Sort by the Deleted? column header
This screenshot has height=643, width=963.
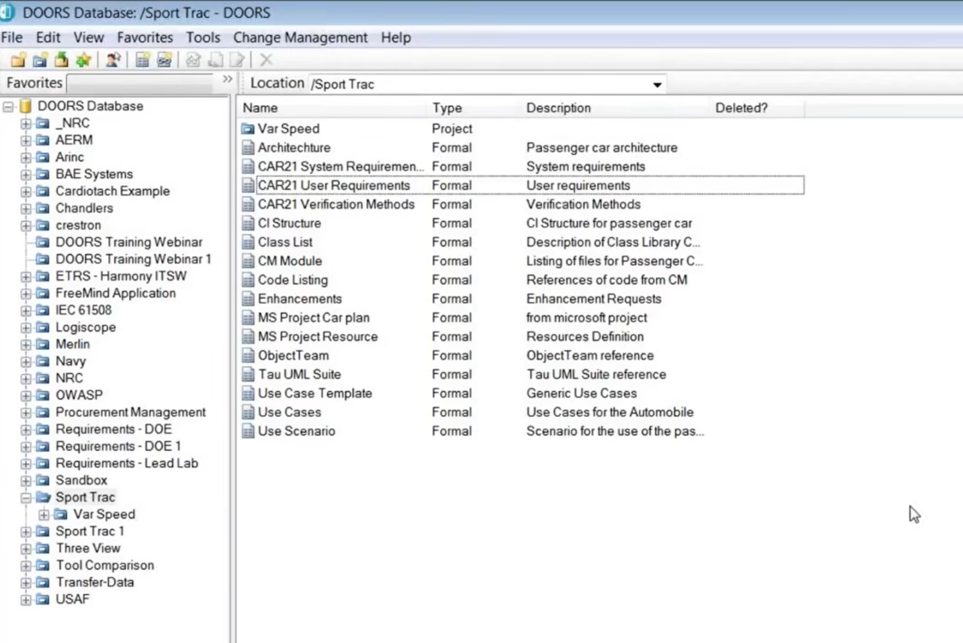(x=757, y=108)
